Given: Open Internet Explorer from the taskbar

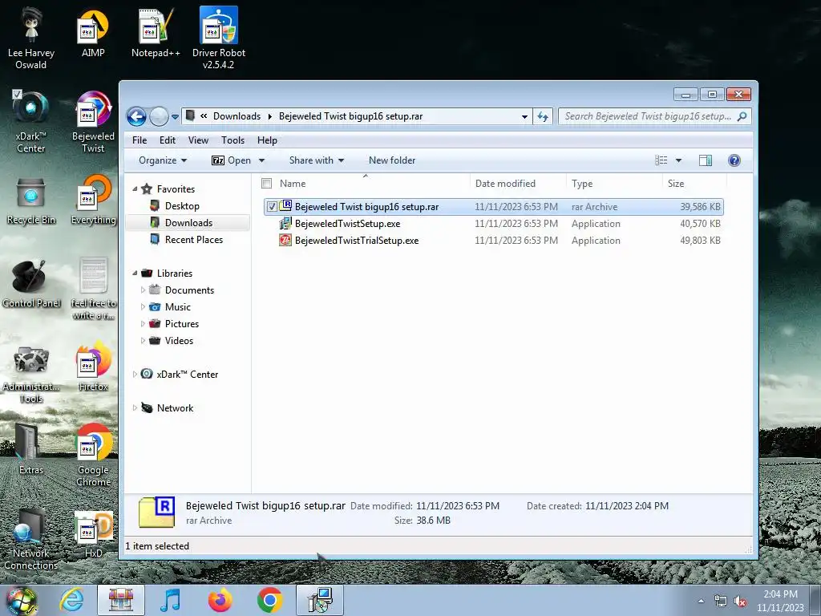Looking at the screenshot, I should click(x=71, y=600).
